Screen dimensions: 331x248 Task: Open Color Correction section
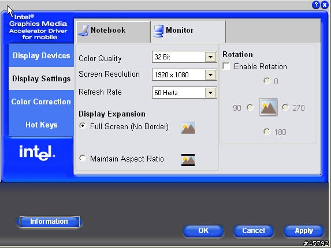41,102
